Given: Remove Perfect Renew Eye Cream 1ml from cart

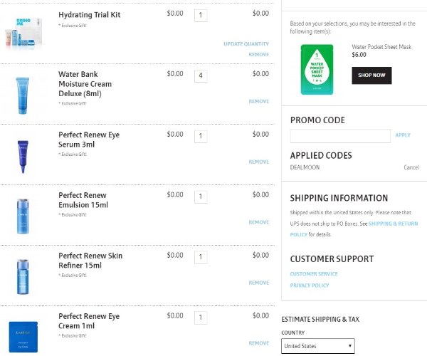Looking at the screenshot, I should [x=259, y=343].
